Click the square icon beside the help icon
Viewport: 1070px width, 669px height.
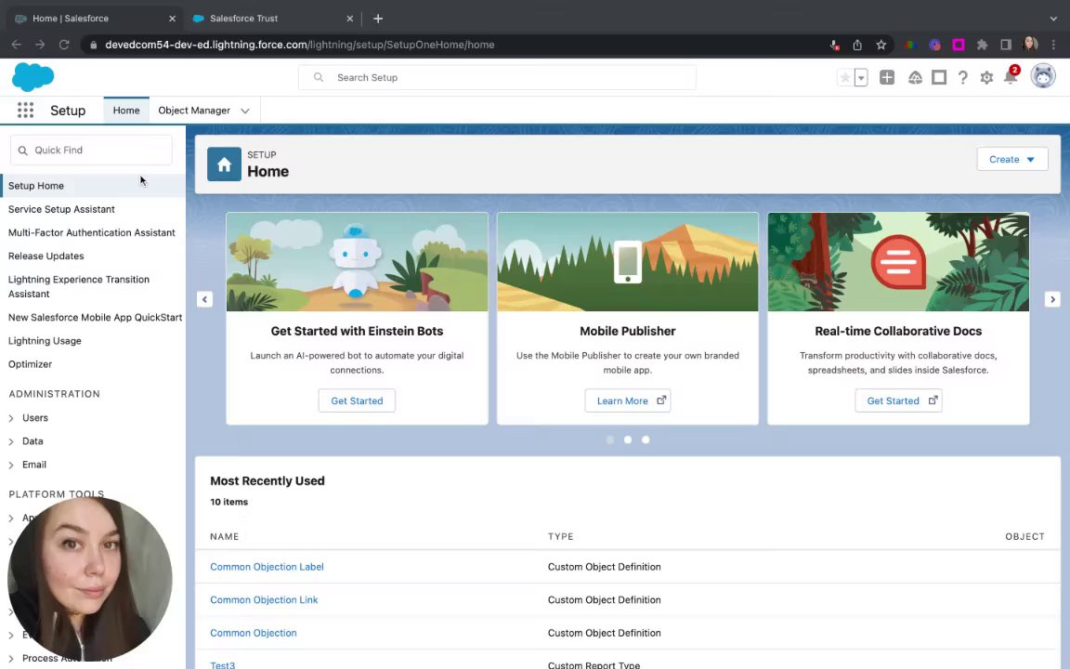coord(939,78)
